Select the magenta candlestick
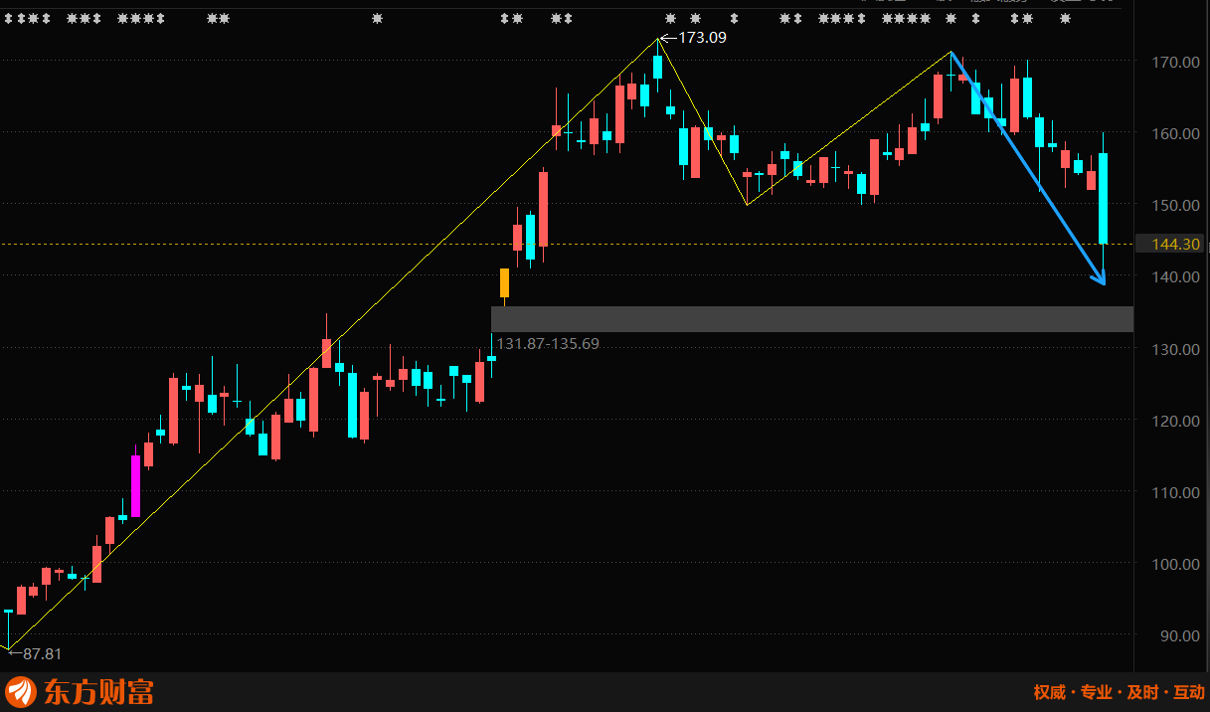Viewport: 1210px width, 712px height. 136,486
